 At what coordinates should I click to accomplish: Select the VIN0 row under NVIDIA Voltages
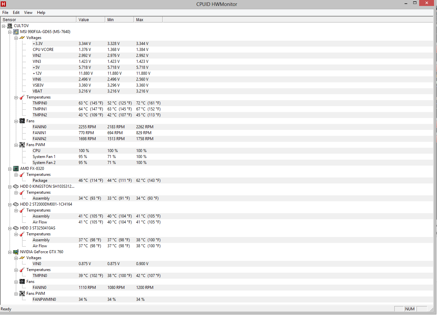[217, 264]
